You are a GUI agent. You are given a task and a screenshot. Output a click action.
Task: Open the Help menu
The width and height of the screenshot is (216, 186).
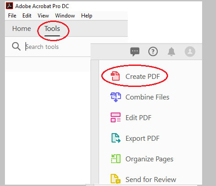pyautogui.click(x=86, y=16)
